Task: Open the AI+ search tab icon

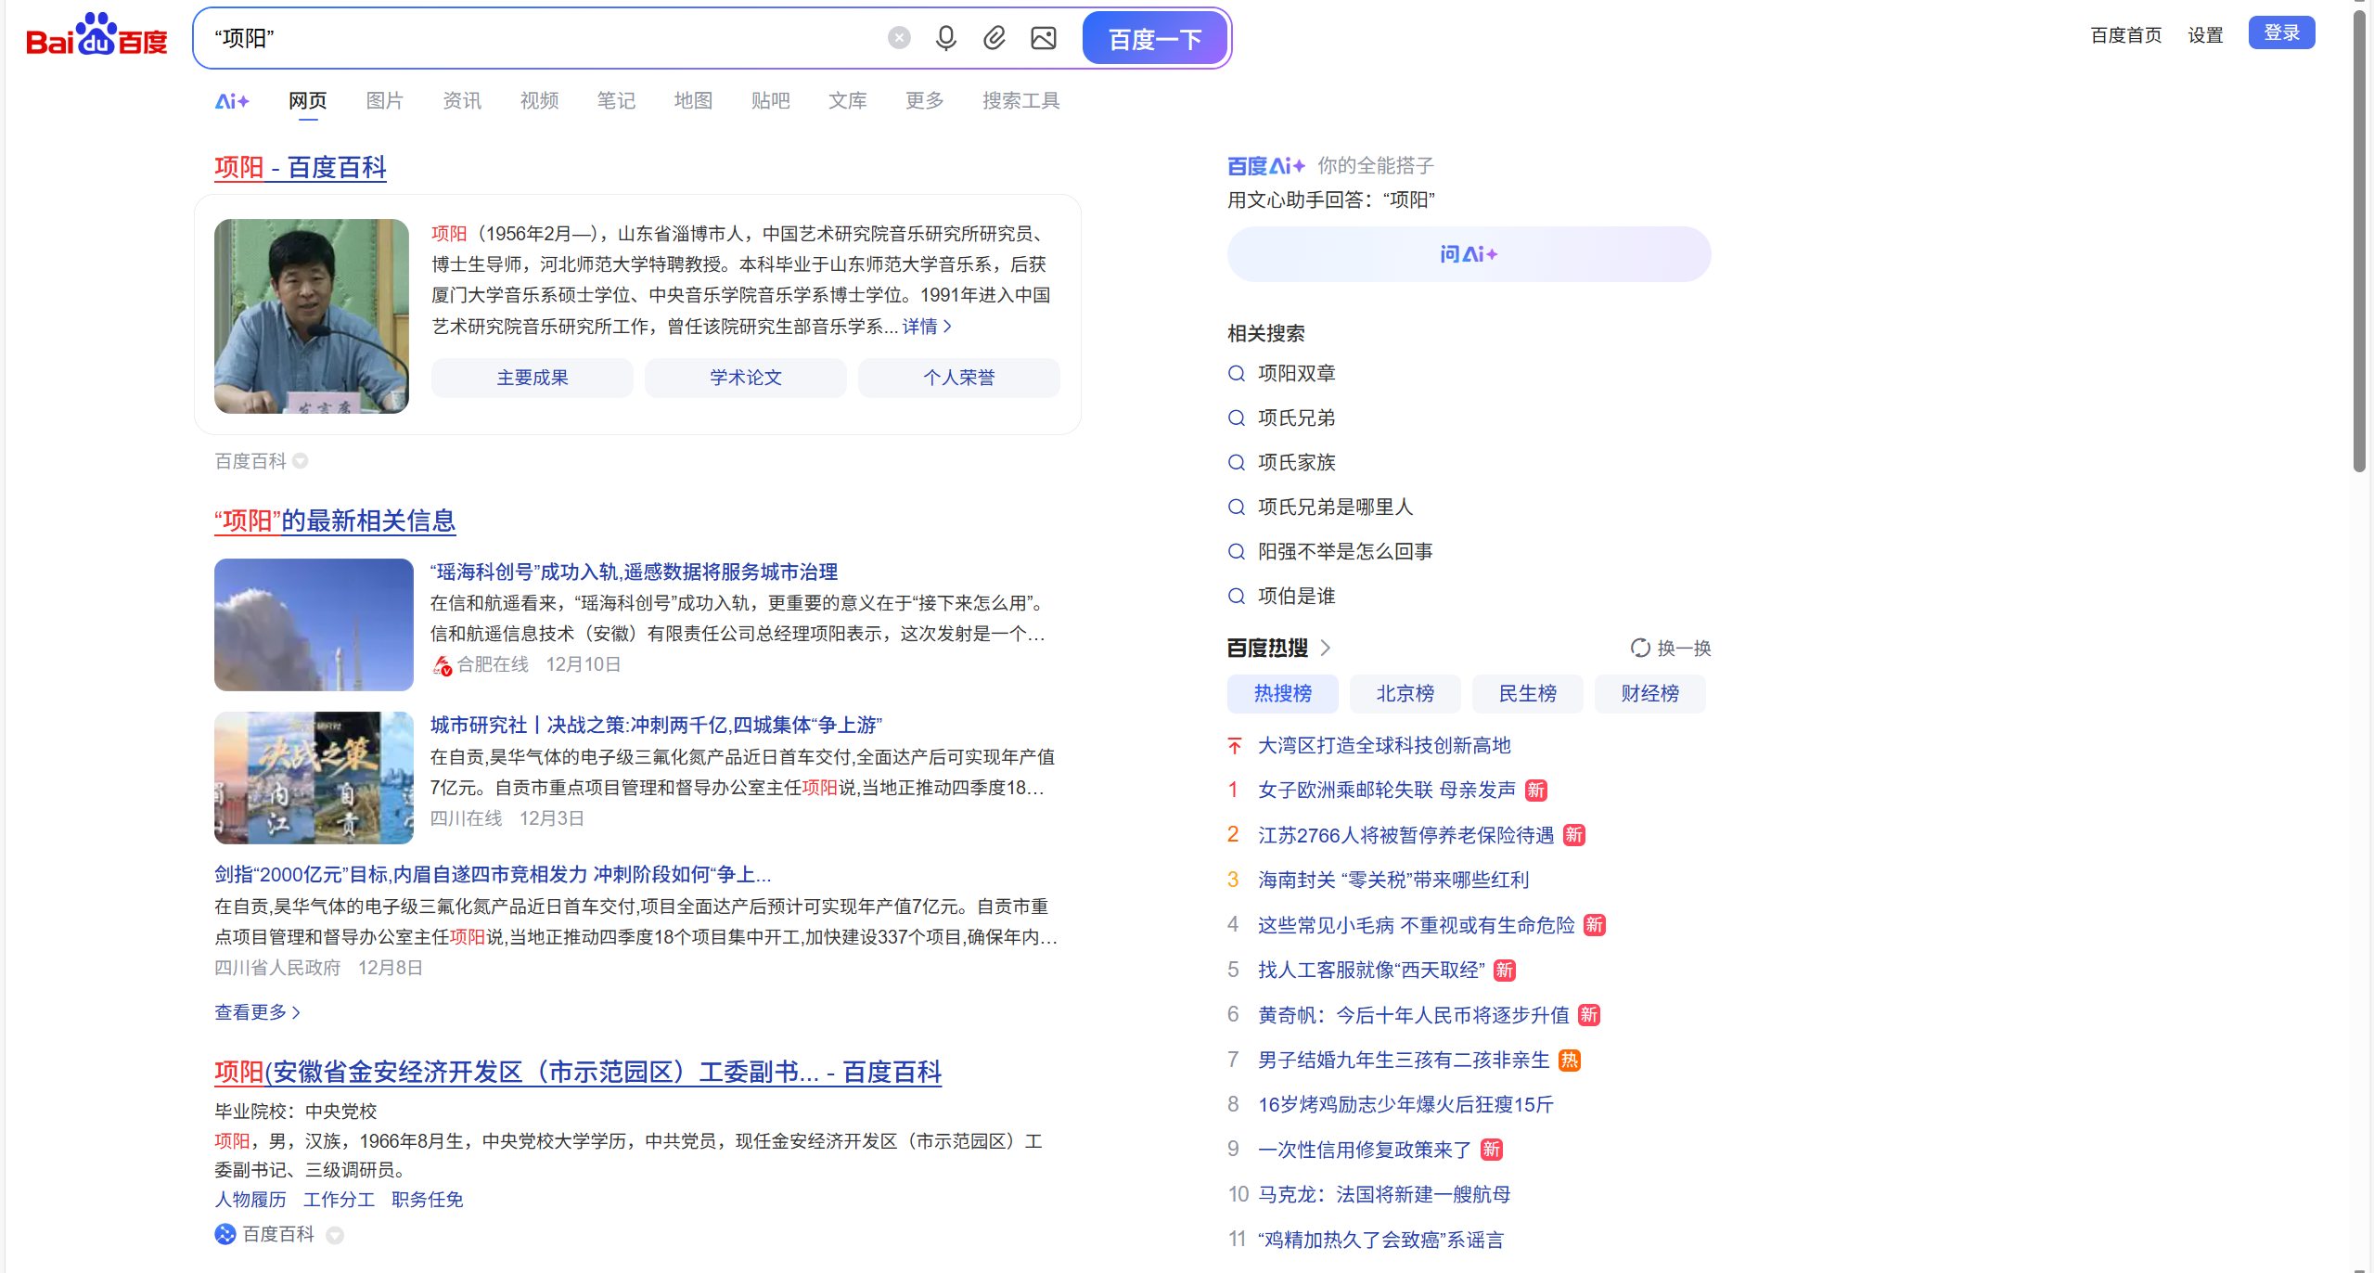Action: (x=232, y=101)
